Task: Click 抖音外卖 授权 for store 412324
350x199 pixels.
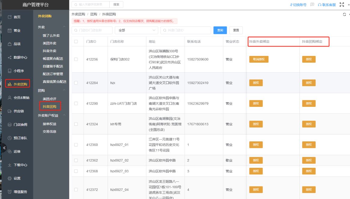Action: [256, 124]
